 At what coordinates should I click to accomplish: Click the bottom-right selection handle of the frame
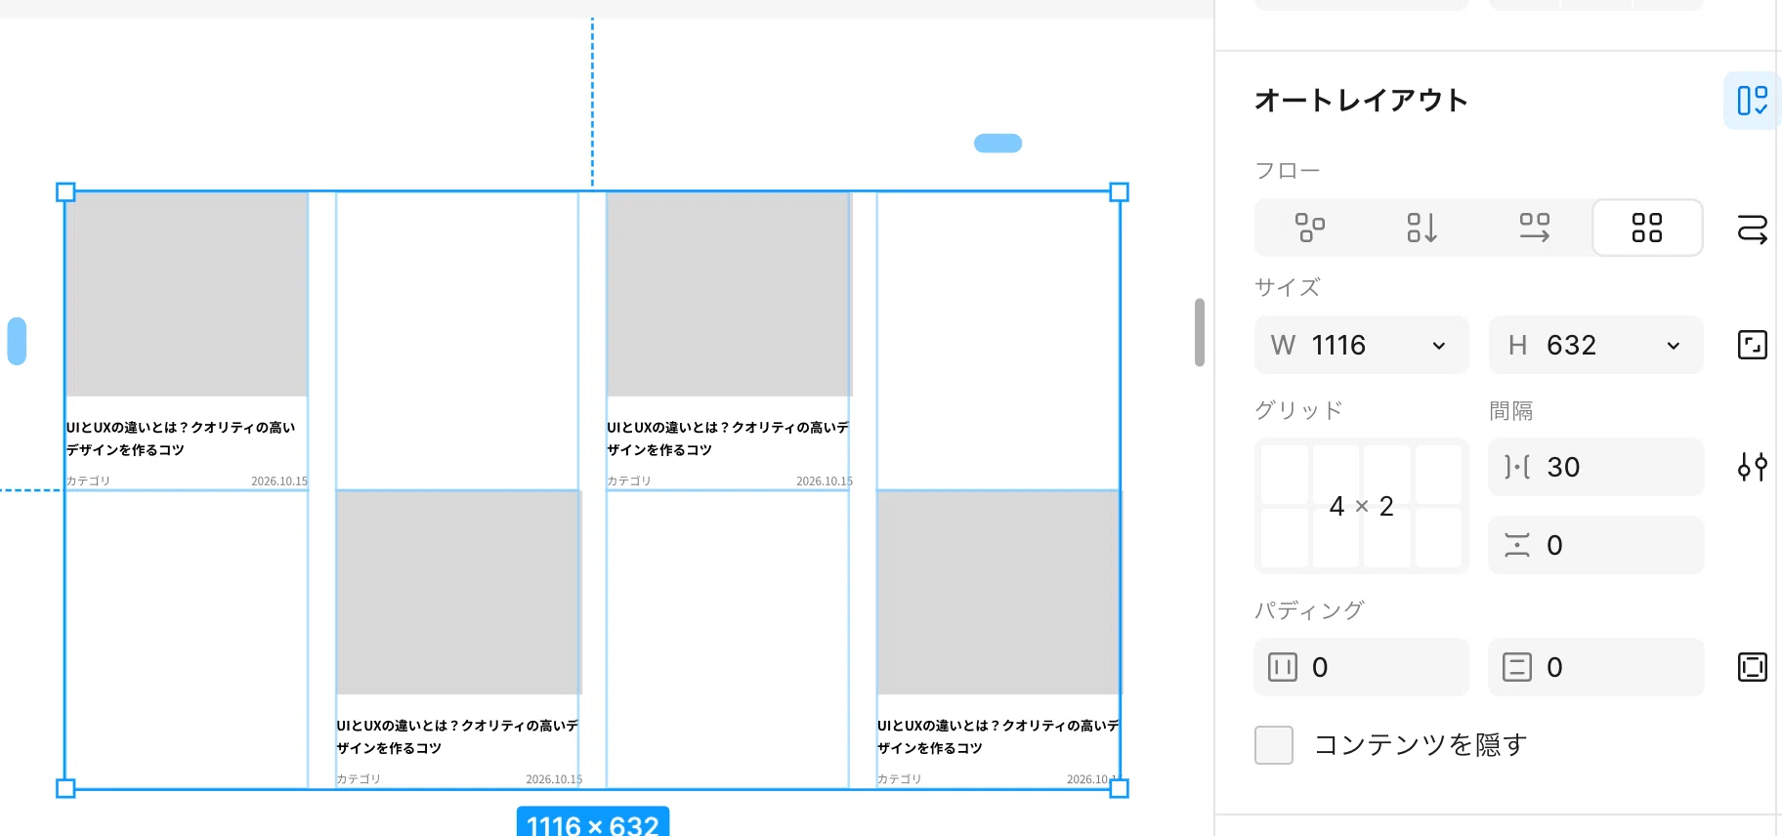point(1120,788)
